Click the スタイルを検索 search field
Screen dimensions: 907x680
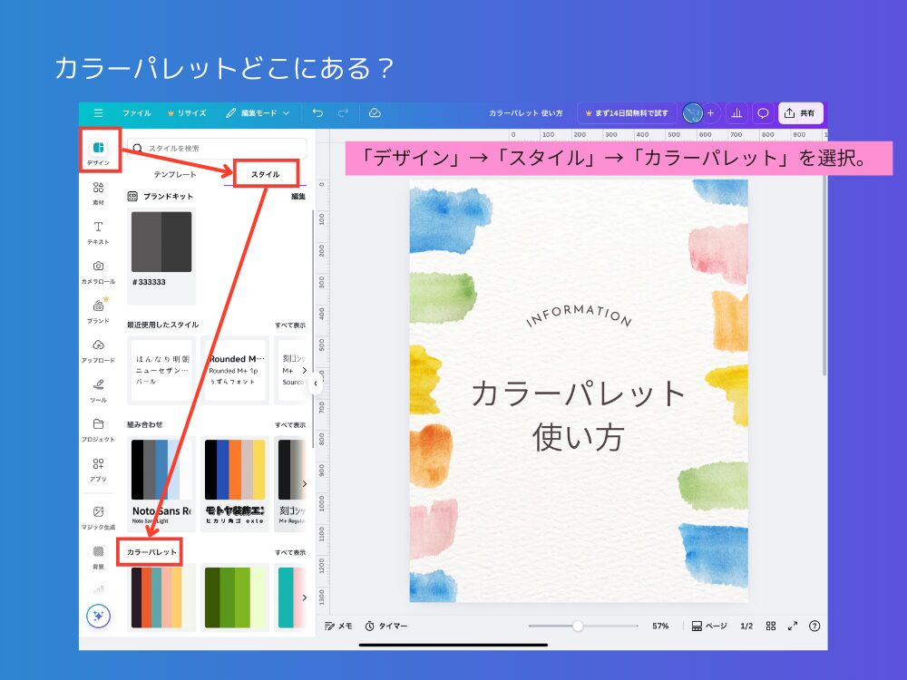(x=218, y=148)
